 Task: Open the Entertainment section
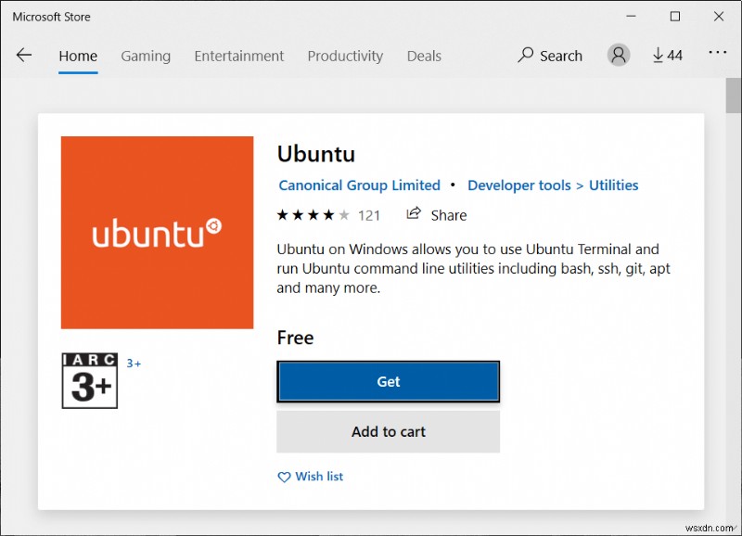click(238, 57)
